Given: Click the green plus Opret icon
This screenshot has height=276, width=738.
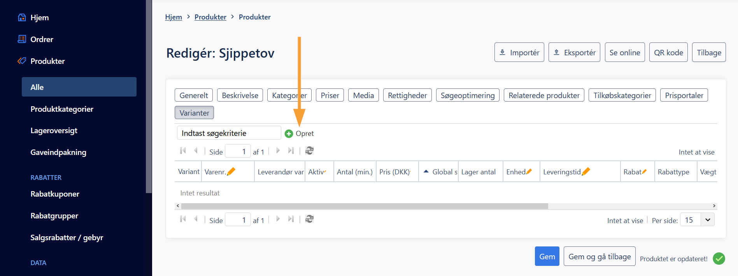Looking at the screenshot, I should click(289, 134).
